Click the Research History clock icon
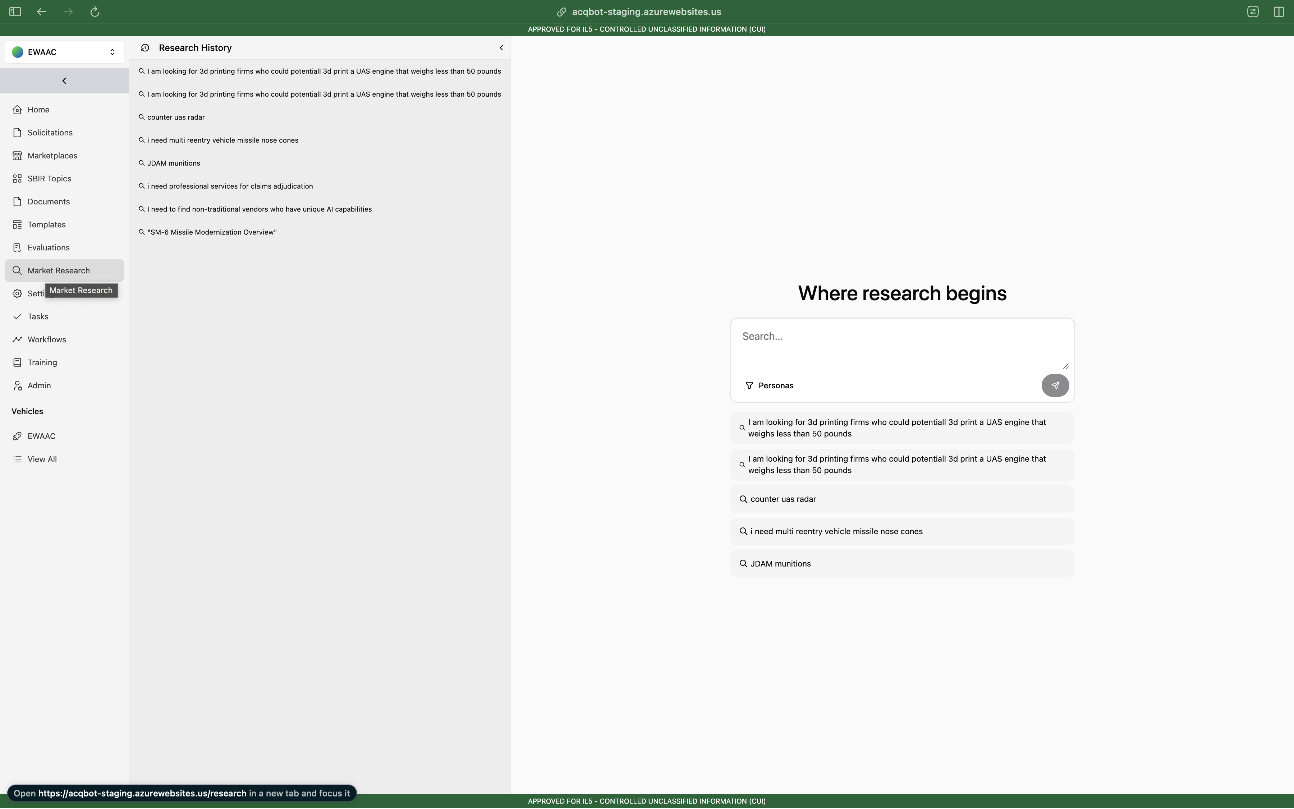This screenshot has height=809, width=1294. 145,48
